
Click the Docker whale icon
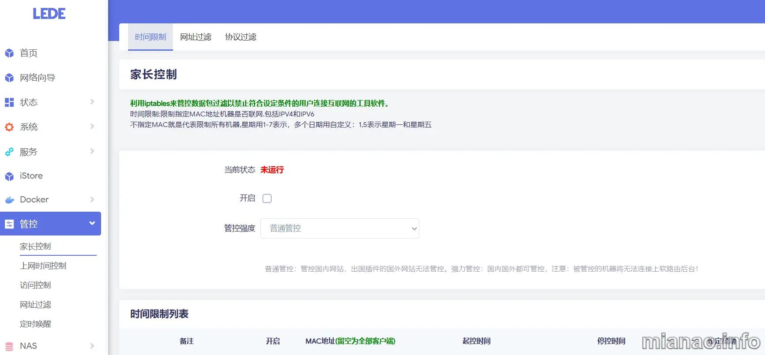pyautogui.click(x=9, y=200)
